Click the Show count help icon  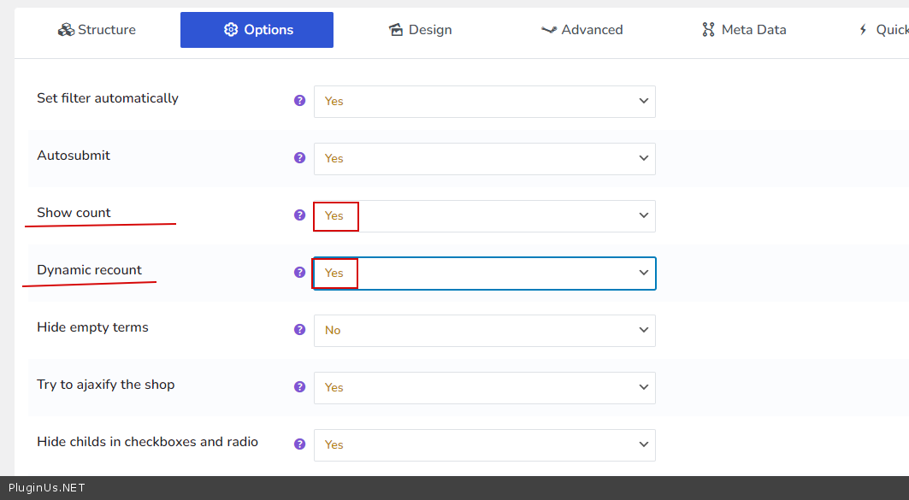point(299,215)
